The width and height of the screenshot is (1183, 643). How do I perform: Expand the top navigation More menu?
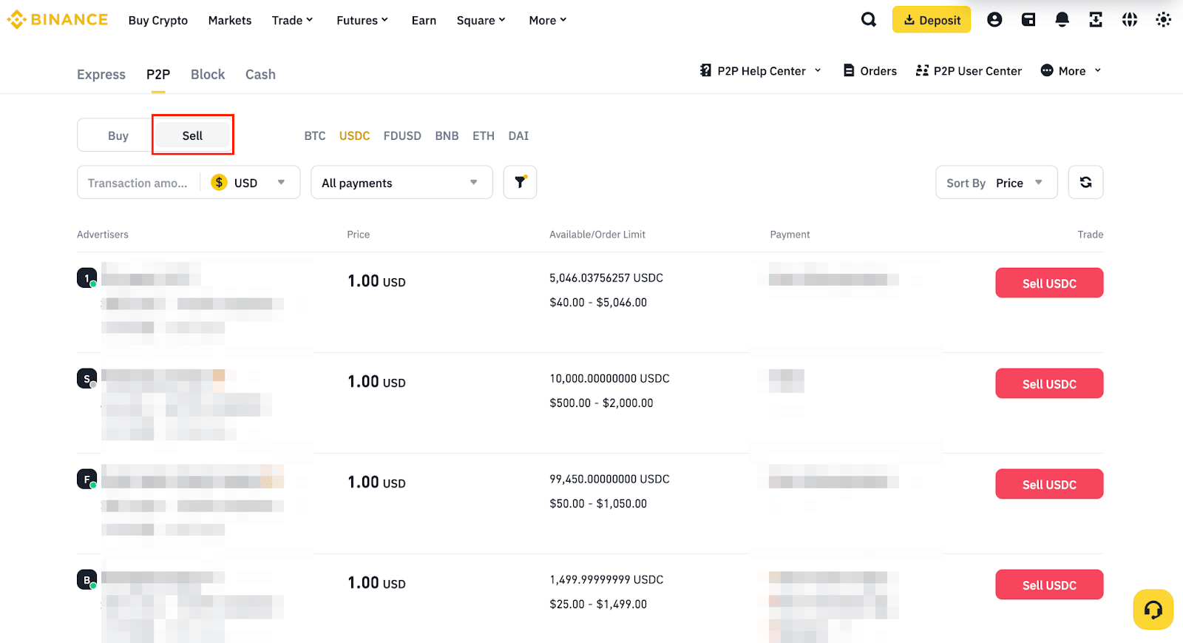point(548,20)
